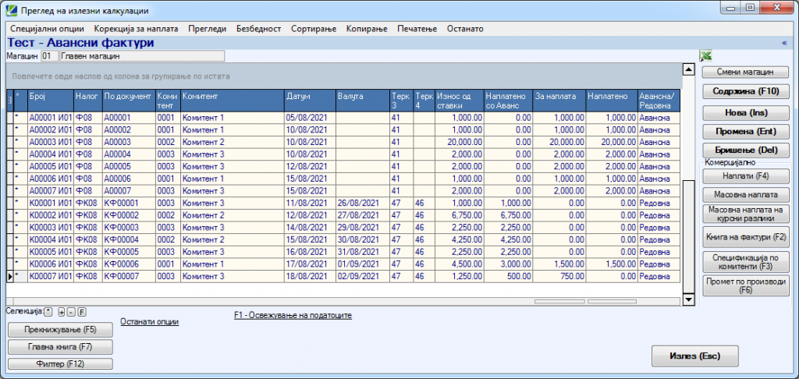The height and width of the screenshot is (379, 799).
Task: Click F1 - Освежување на податоците link
Action: [x=293, y=315]
